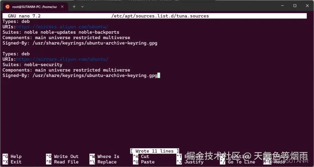Click the first 'Types: deb' line
314x167 pixels.
pos(16,21)
